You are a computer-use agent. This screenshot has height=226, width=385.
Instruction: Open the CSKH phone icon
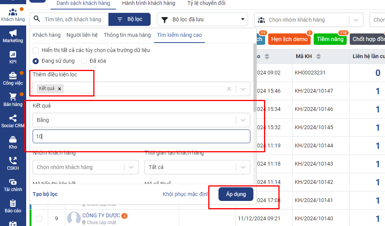point(13,164)
